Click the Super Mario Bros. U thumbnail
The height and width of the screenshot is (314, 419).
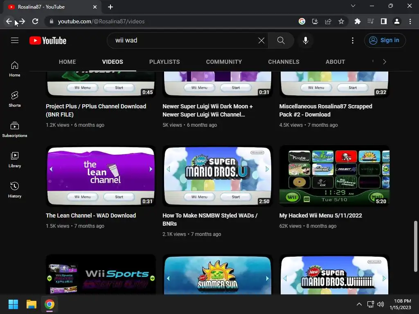pos(218,176)
